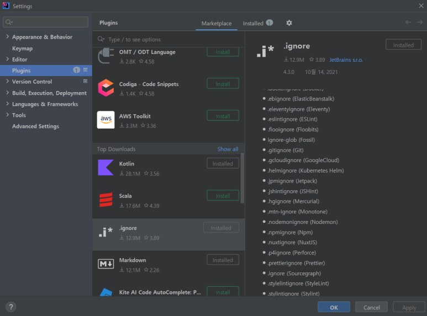Click the forward navigation arrow
This screenshot has width=427, height=316.
pos(420,22)
